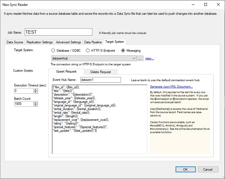
Task: Click inside the JSON payload script box
Action: (100, 119)
